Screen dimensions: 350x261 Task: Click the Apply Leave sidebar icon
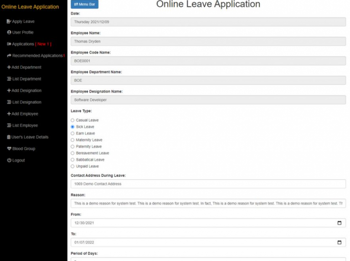pos(9,21)
